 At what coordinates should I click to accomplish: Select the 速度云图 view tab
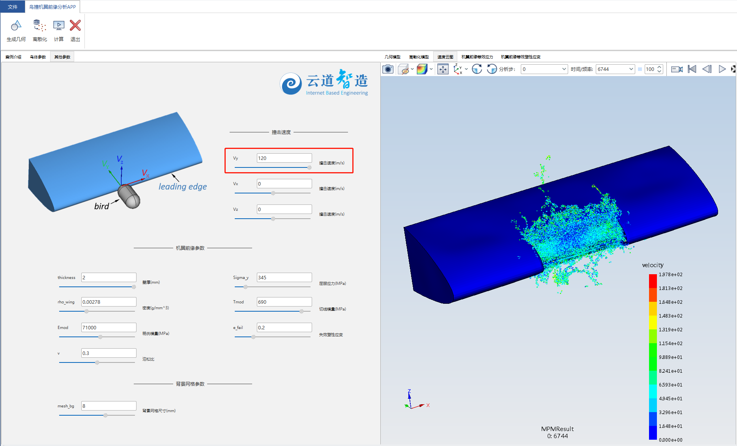[445, 57]
